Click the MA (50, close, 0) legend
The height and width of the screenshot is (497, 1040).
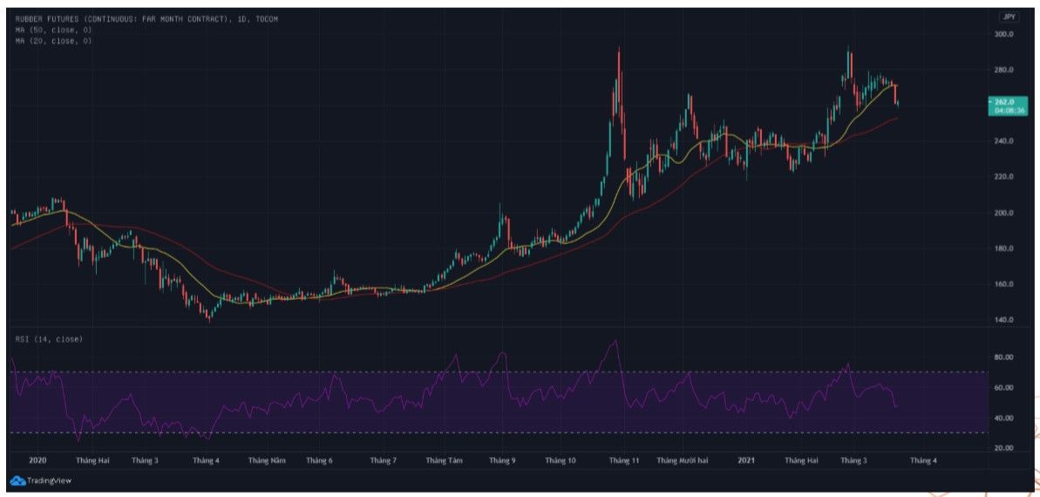click(x=53, y=30)
